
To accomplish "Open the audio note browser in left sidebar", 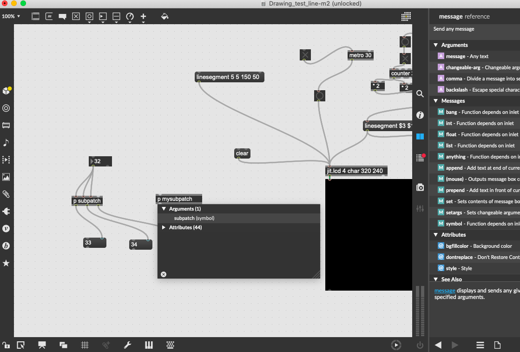I will coord(6,143).
